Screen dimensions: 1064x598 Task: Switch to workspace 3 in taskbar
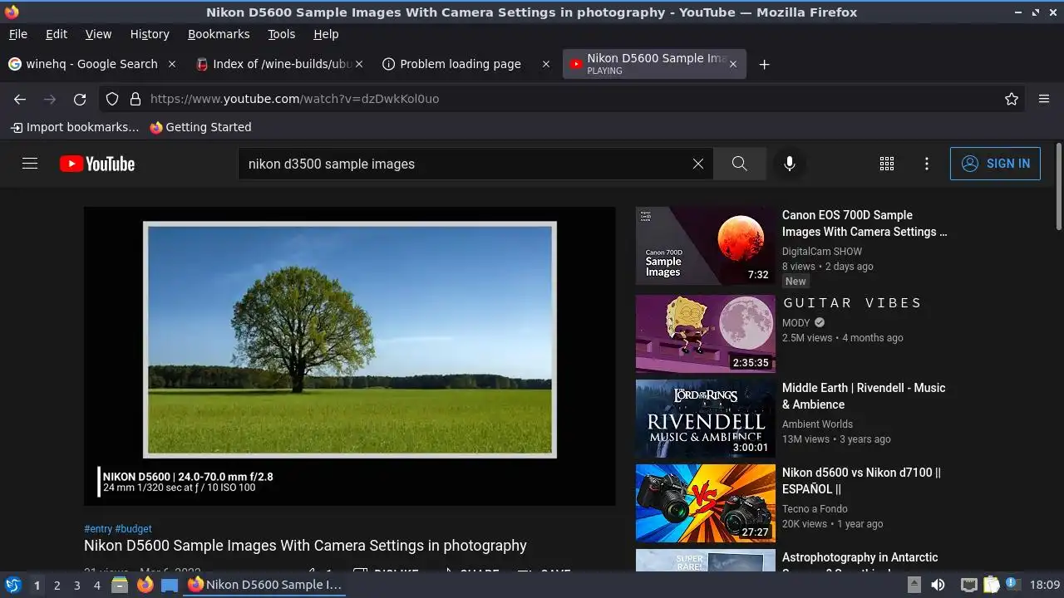pos(77,586)
